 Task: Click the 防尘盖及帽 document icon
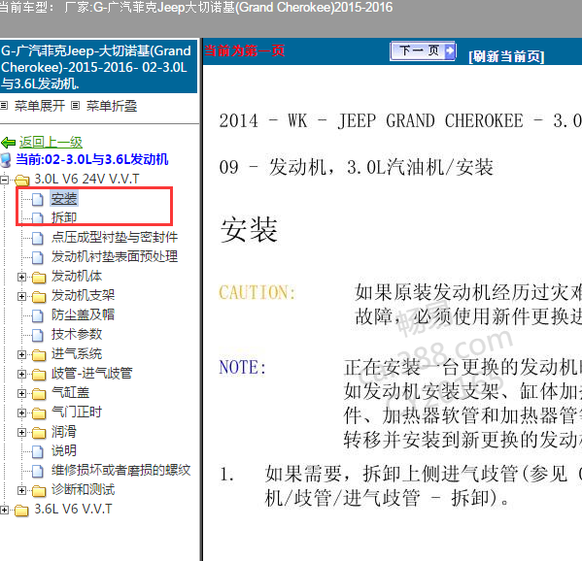tap(37, 315)
